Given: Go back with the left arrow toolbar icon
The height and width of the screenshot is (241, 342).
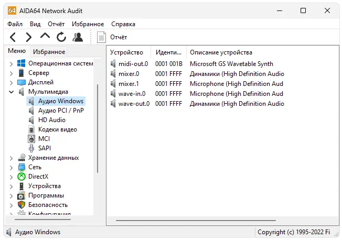Looking at the screenshot, I should 13,37.
